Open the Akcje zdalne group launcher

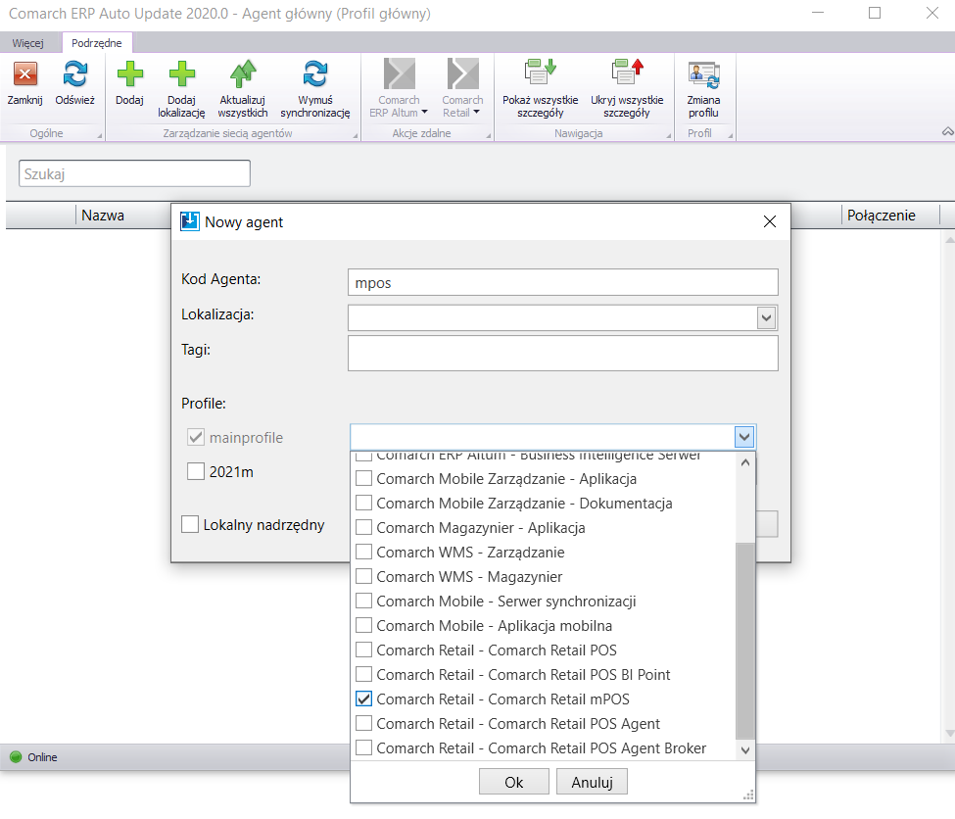[x=488, y=136]
